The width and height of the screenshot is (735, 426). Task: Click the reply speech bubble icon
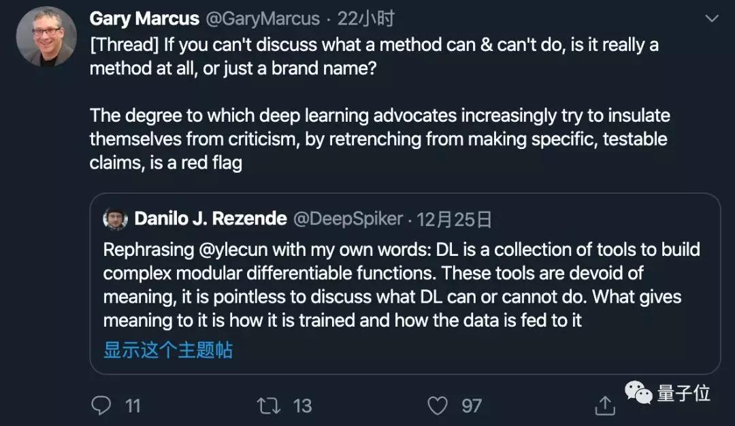click(101, 406)
